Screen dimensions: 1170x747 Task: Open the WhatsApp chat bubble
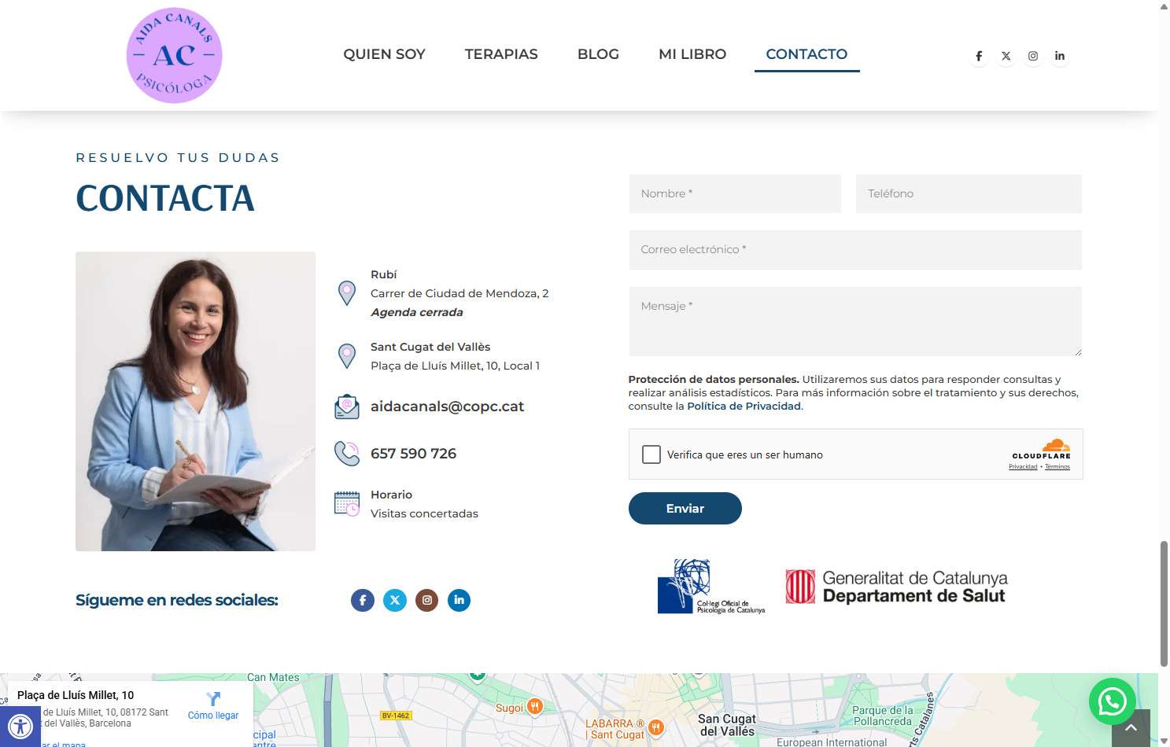click(1112, 701)
